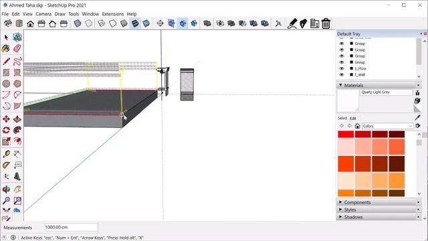Click tags list scroll down arrow
The height and width of the screenshot is (241, 428).
419,76
